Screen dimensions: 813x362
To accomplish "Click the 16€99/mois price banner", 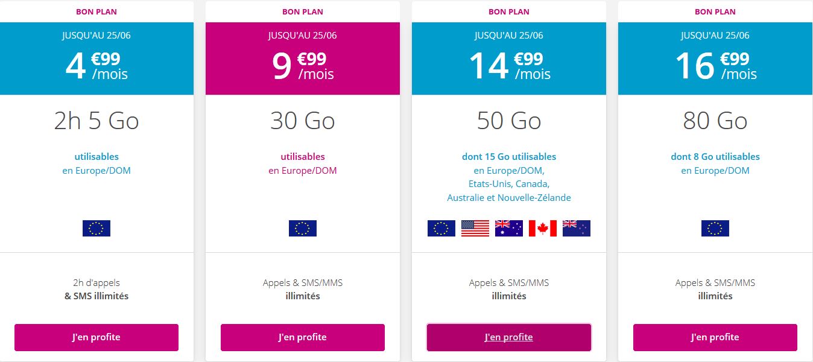I will point(715,59).
